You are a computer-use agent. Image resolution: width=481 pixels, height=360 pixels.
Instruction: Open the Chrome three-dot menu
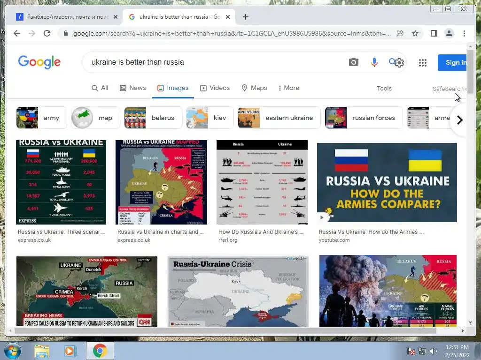click(x=464, y=33)
